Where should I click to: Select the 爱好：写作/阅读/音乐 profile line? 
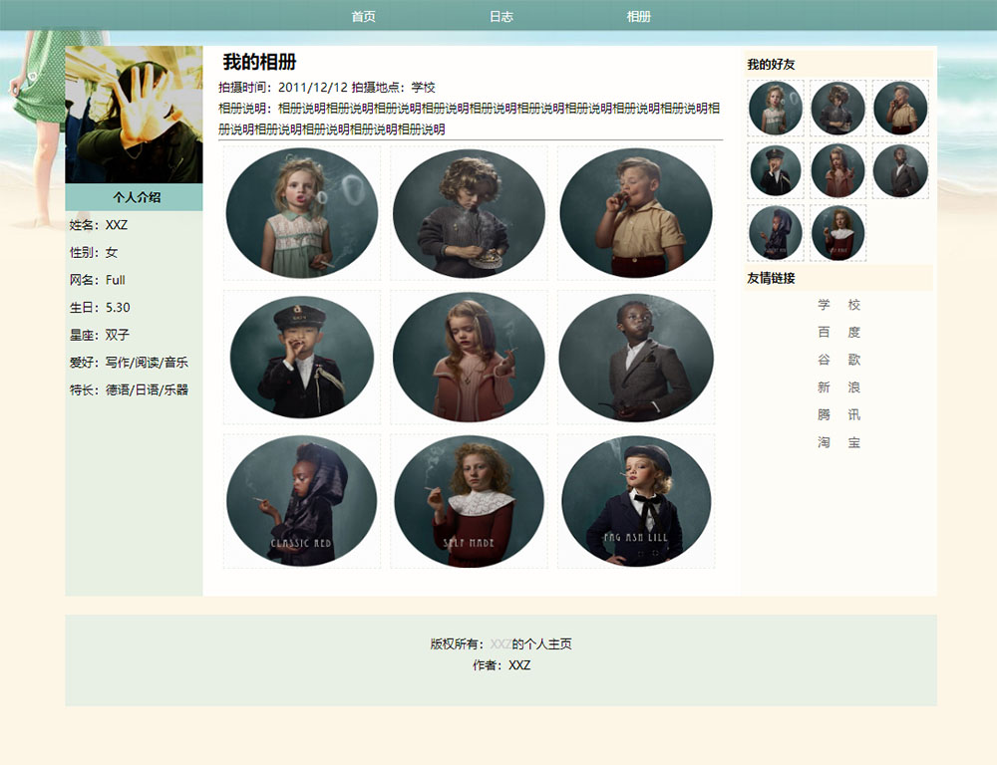coord(129,363)
